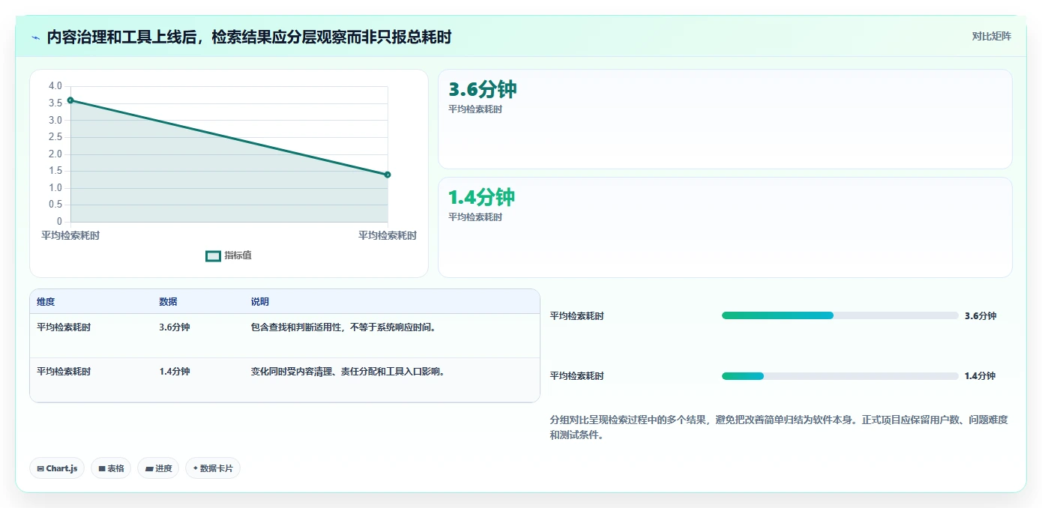Image resolution: width=1042 pixels, height=508 pixels.
Task: Click the 维度 table column header
Action: click(x=46, y=302)
